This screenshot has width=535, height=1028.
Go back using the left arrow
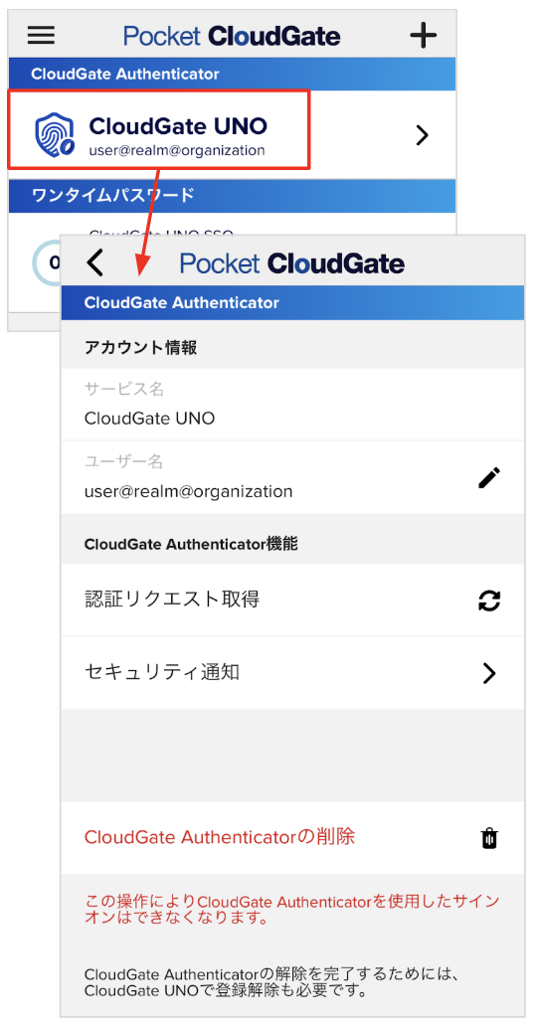pyautogui.click(x=95, y=262)
